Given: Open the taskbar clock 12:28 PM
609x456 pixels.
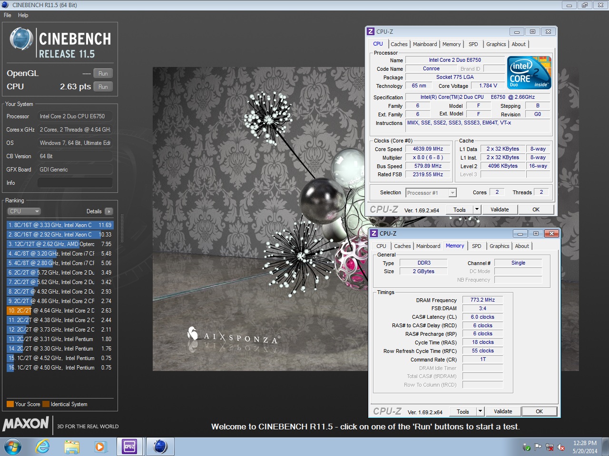Looking at the screenshot, I should 585,447.
